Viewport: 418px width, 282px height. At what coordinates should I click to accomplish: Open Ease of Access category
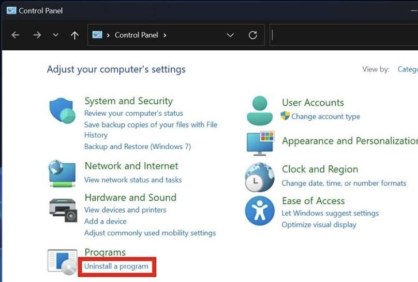pyautogui.click(x=313, y=201)
